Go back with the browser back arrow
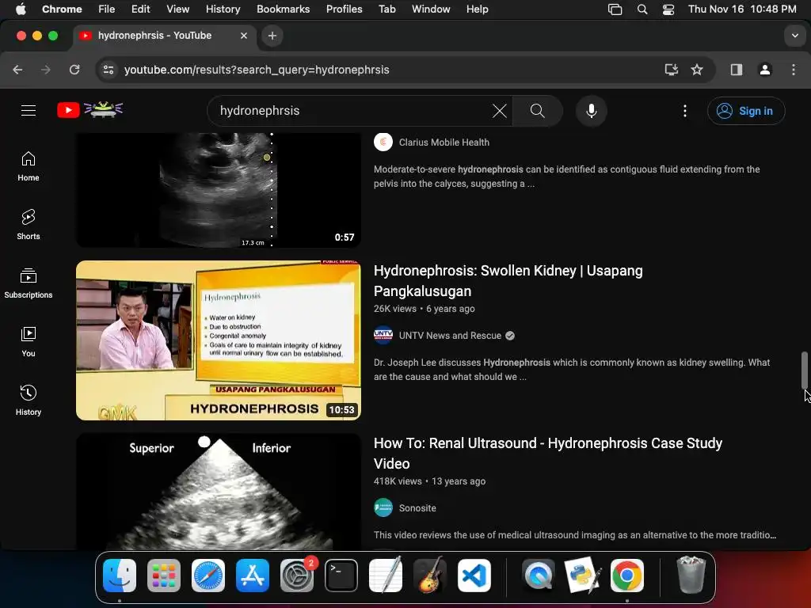The height and width of the screenshot is (608, 811). 17,70
